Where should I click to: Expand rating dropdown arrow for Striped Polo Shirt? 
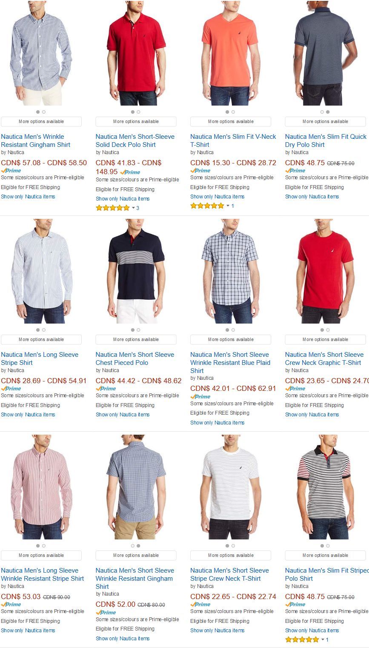click(x=323, y=639)
